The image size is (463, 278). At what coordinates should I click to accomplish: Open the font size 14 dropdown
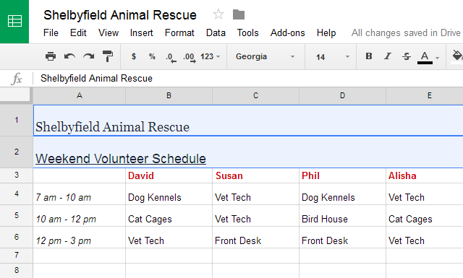pyautogui.click(x=332, y=56)
